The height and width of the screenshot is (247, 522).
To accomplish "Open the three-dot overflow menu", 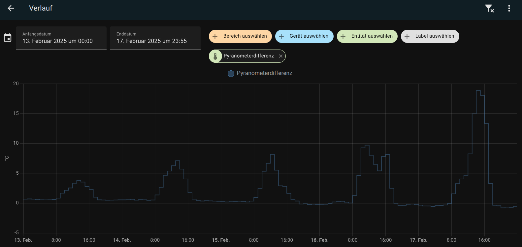I will pos(509,8).
